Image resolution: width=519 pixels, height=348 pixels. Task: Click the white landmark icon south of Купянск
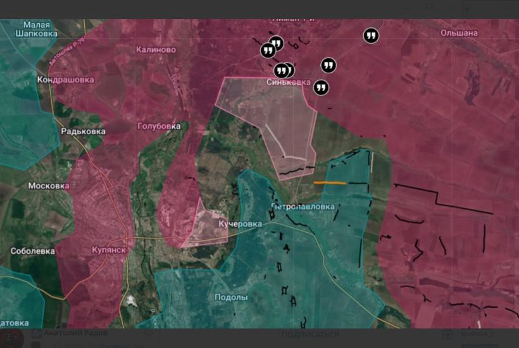point(130,300)
